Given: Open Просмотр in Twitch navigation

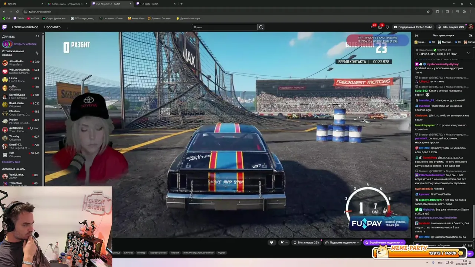Looking at the screenshot, I should point(52,27).
